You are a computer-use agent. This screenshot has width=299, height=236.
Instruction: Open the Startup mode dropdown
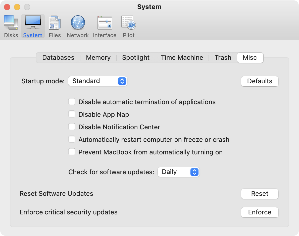coord(98,81)
